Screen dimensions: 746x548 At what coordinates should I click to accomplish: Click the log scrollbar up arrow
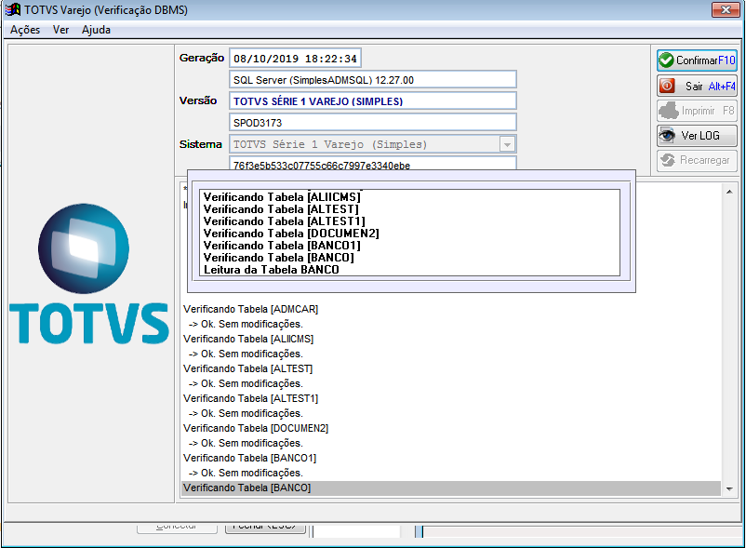729,192
